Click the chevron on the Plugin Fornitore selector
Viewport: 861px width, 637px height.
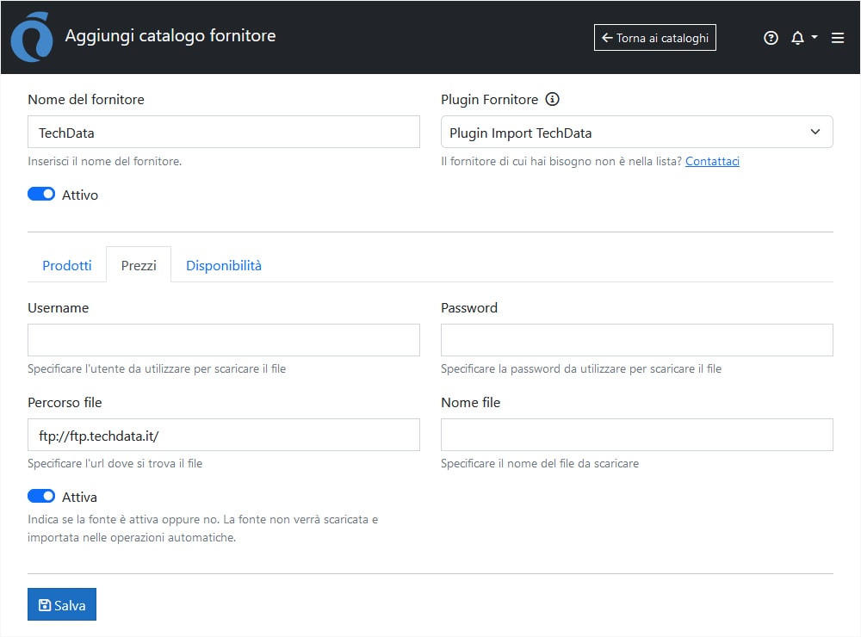815,132
